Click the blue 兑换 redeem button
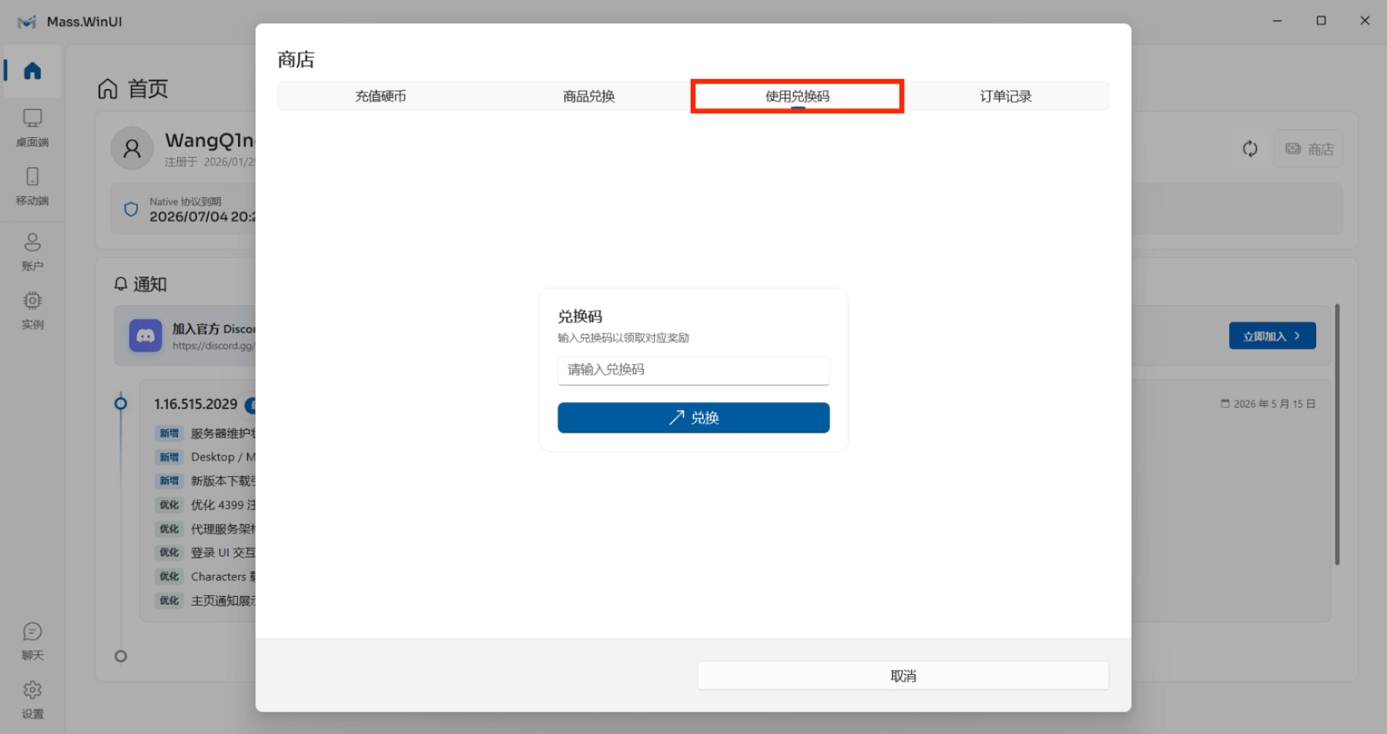 click(693, 417)
